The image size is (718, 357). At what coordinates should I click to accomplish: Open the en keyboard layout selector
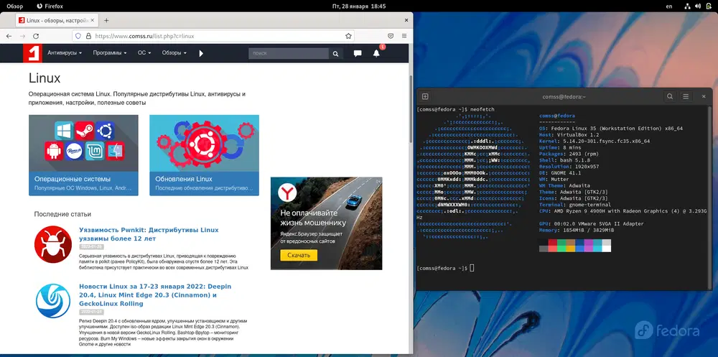pyautogui.click(x=669, y=6)
